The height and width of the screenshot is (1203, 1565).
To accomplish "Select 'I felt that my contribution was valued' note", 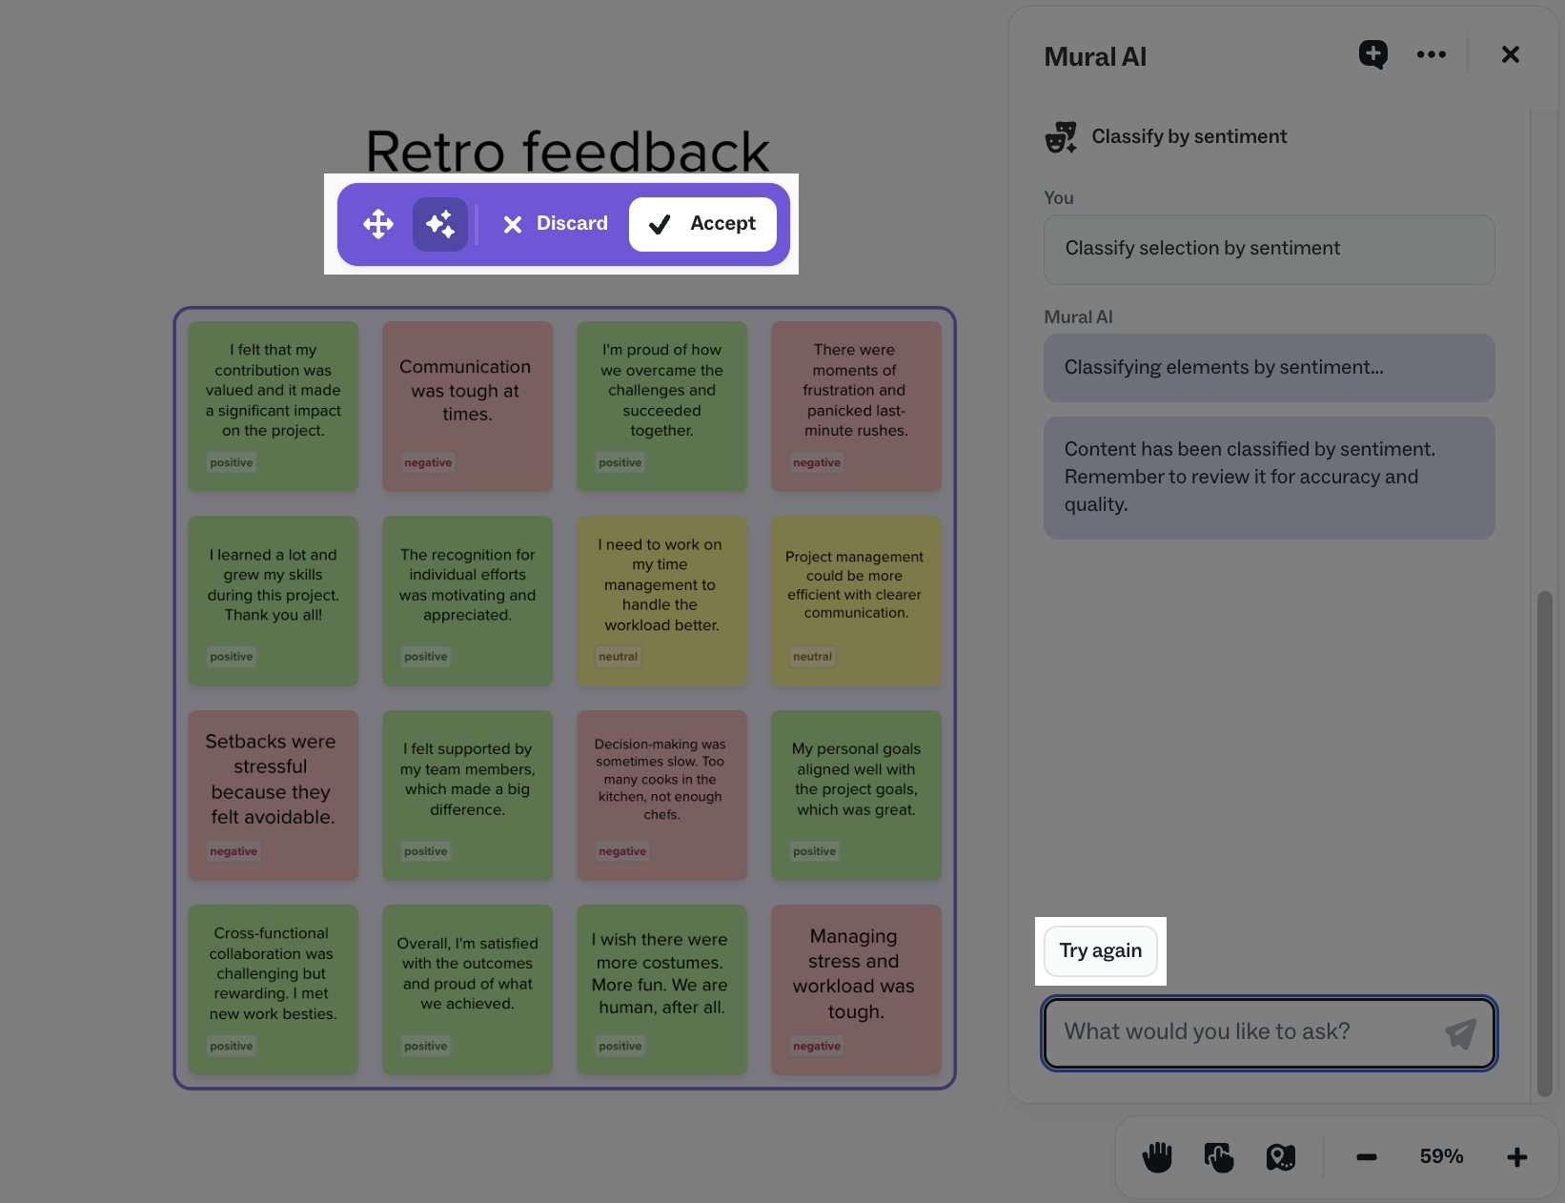I will pos(273,406).
